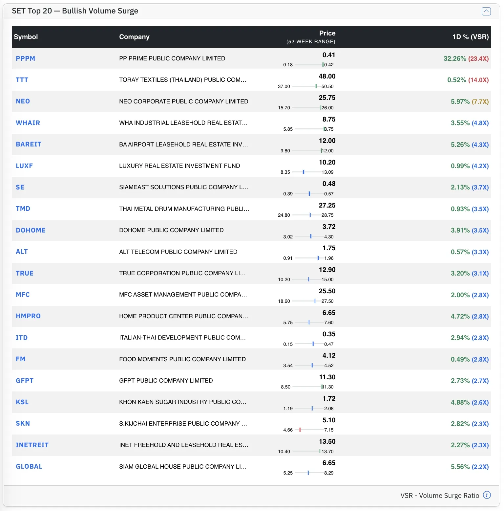
Task: Select NEO CORPORATE PUBLIC COMPANY LIMITED text
Action: coord(184,101)
